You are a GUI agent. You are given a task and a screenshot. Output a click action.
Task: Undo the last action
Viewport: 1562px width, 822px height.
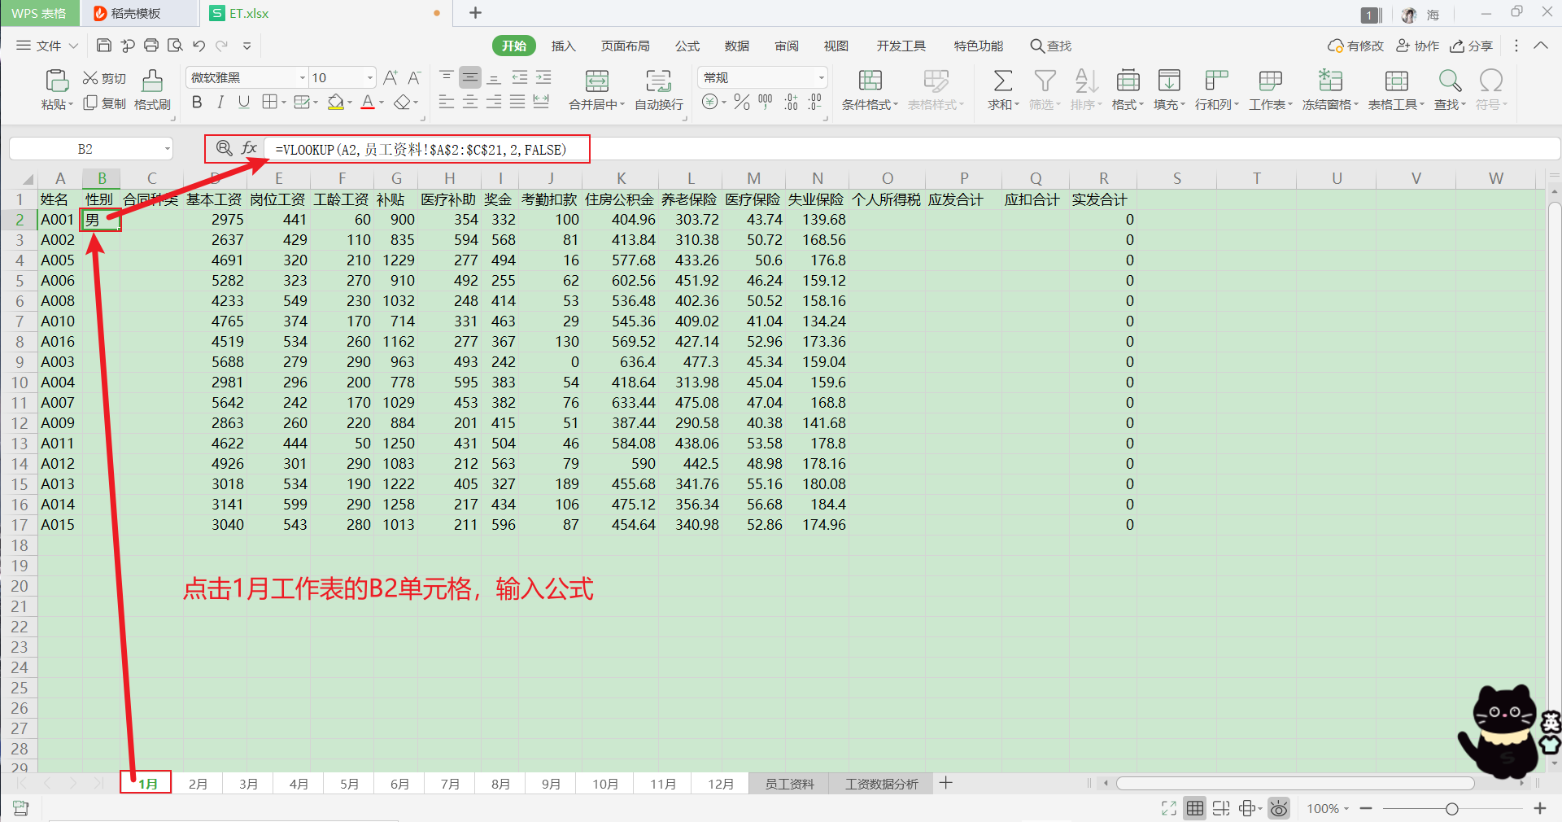(199, 46)
